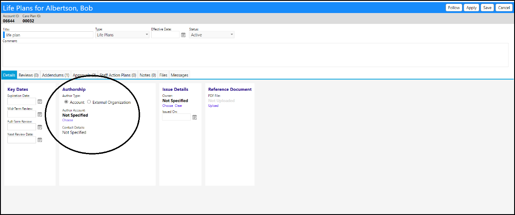Click the Key Dates section heading
Screen dimensions: 515x215
18,89
